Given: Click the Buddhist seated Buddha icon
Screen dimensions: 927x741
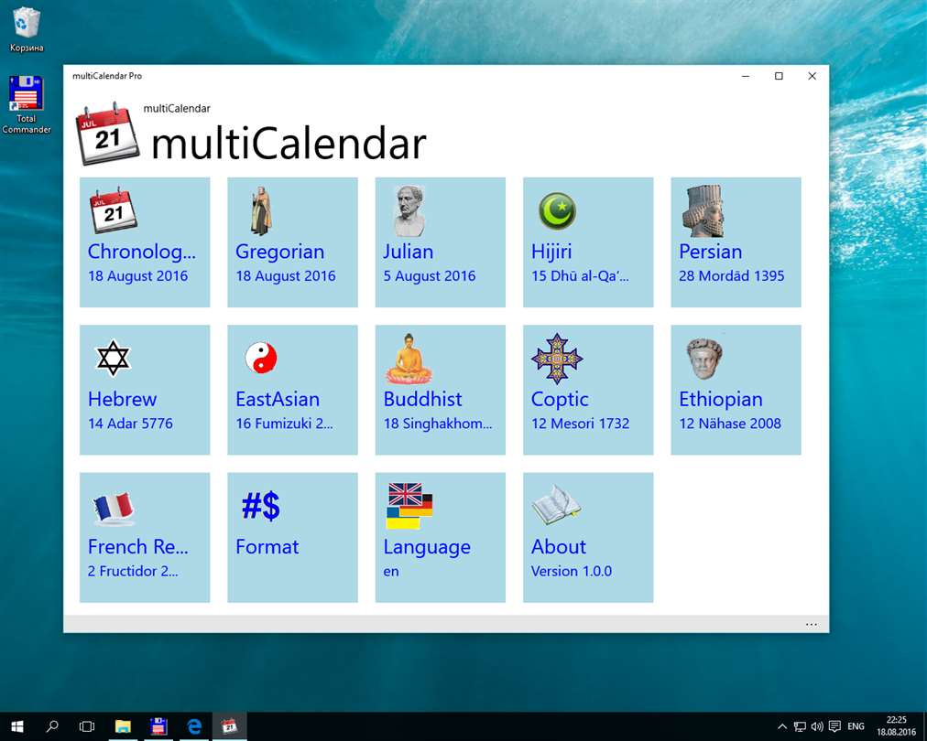Looking at the screenshot, I should click(x=409, y=359).
